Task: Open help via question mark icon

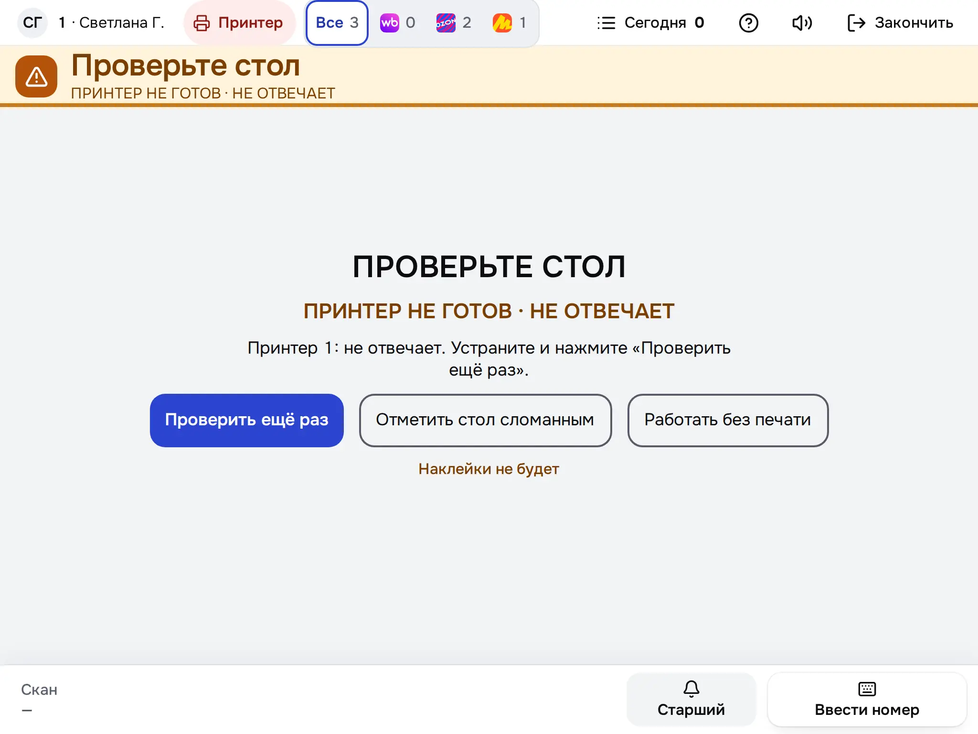Action: pyautogui.click(x=748, y=22)
